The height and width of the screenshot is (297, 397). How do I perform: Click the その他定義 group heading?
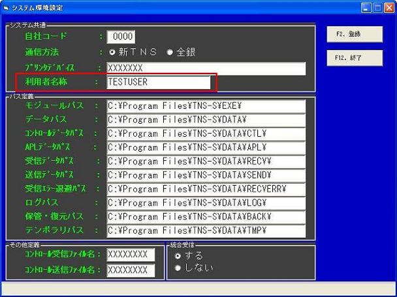pyautogui.click(x=25, y=245)
